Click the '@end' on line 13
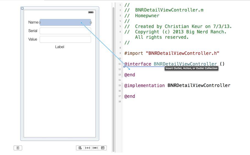 coord(130,75)
